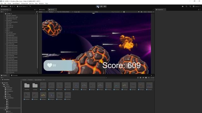Viewport: 202px width, 113px height.
Task: Click the Unity 6 logo button
Action: (4, 6)
